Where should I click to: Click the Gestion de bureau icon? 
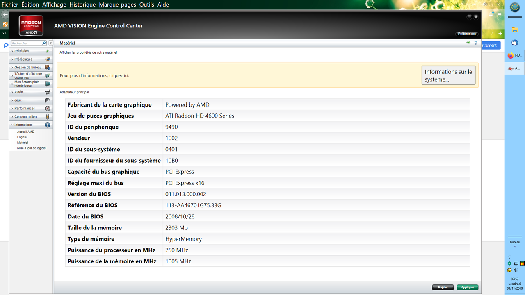[48, 68]
